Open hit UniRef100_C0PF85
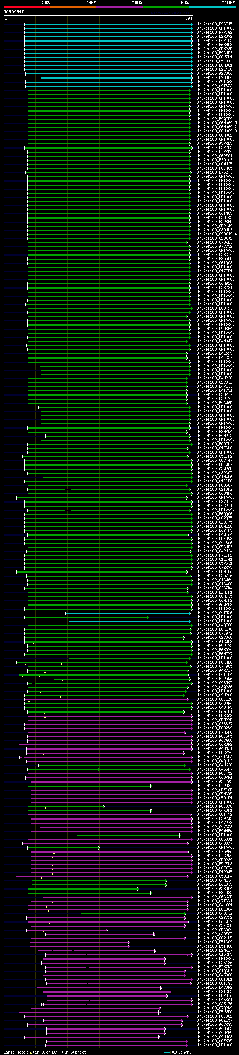Screen dimensions: 239x1055 [214, 40]
